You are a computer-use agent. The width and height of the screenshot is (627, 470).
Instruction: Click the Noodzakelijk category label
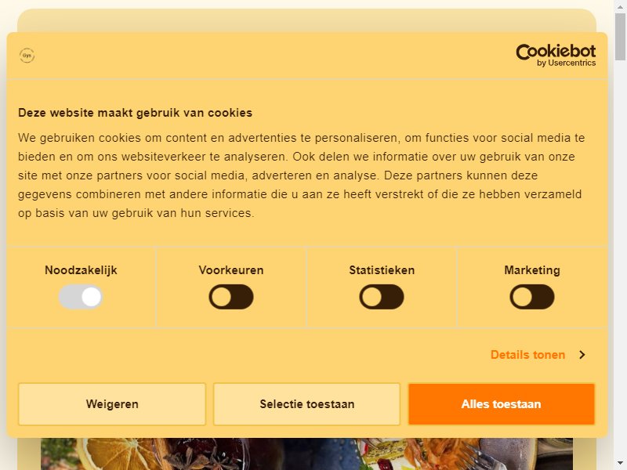[x=81, y=270]
